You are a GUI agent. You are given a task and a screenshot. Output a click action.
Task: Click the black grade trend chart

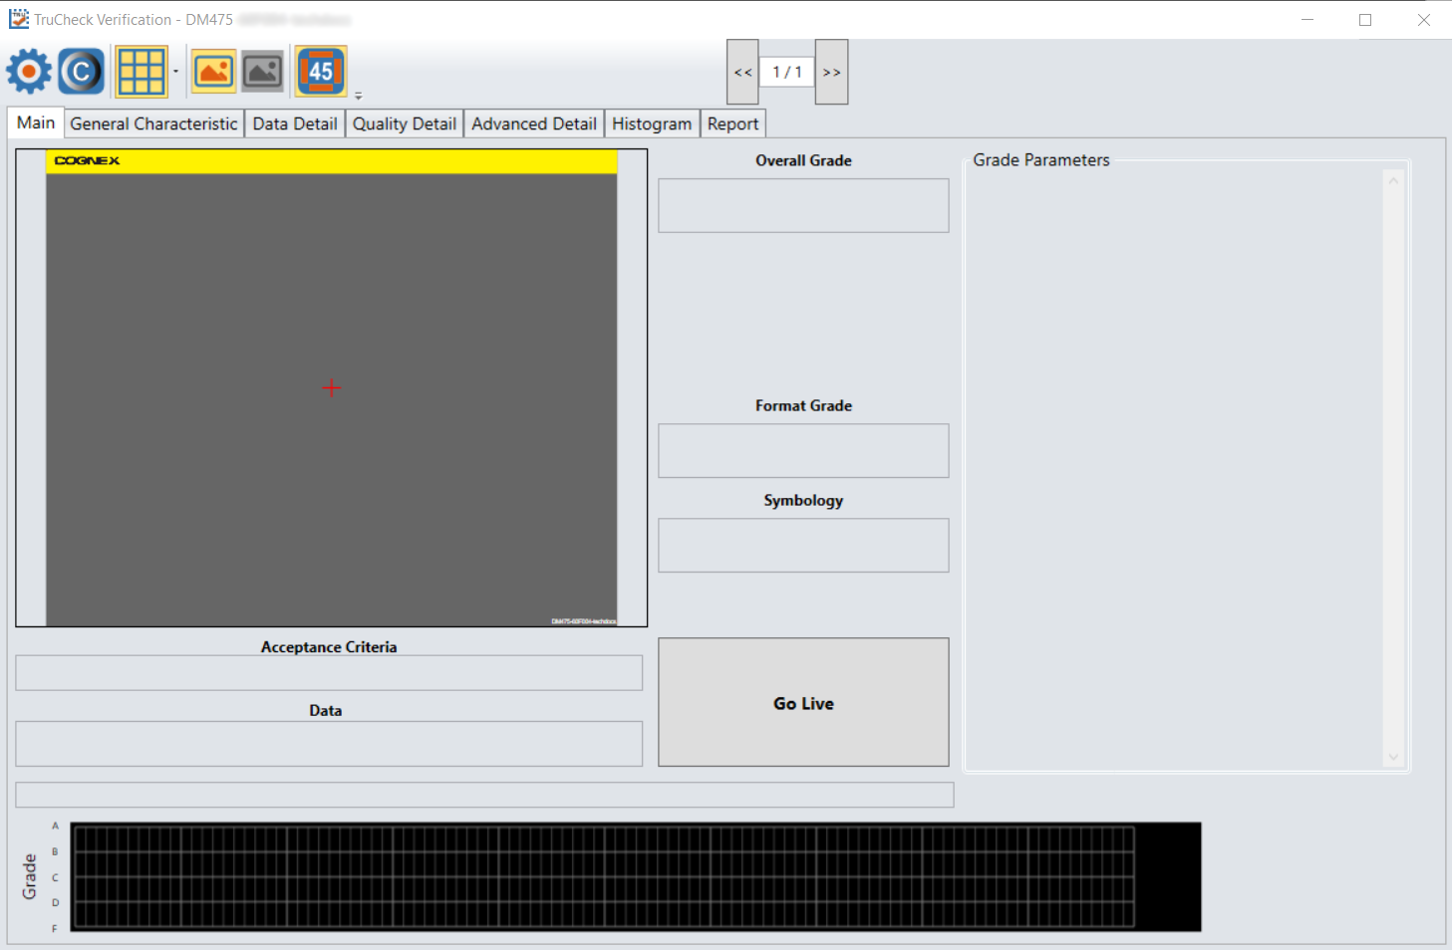(638, 876)
